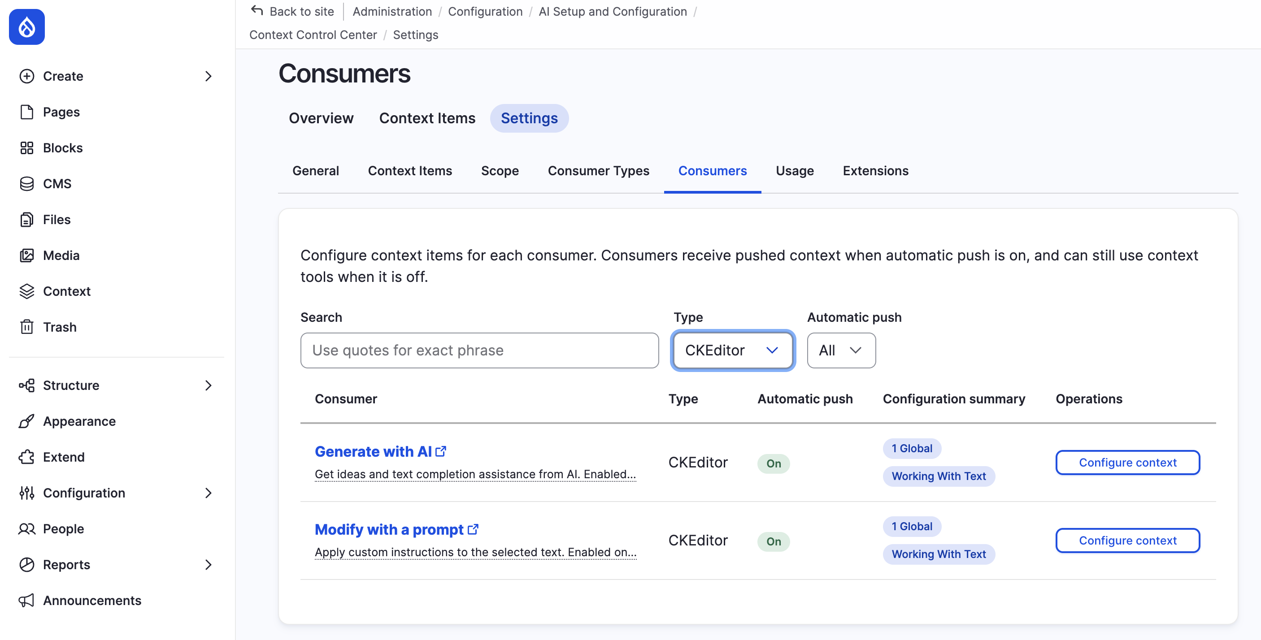Click Configure context for Generate with AI

pos(1127,463)
